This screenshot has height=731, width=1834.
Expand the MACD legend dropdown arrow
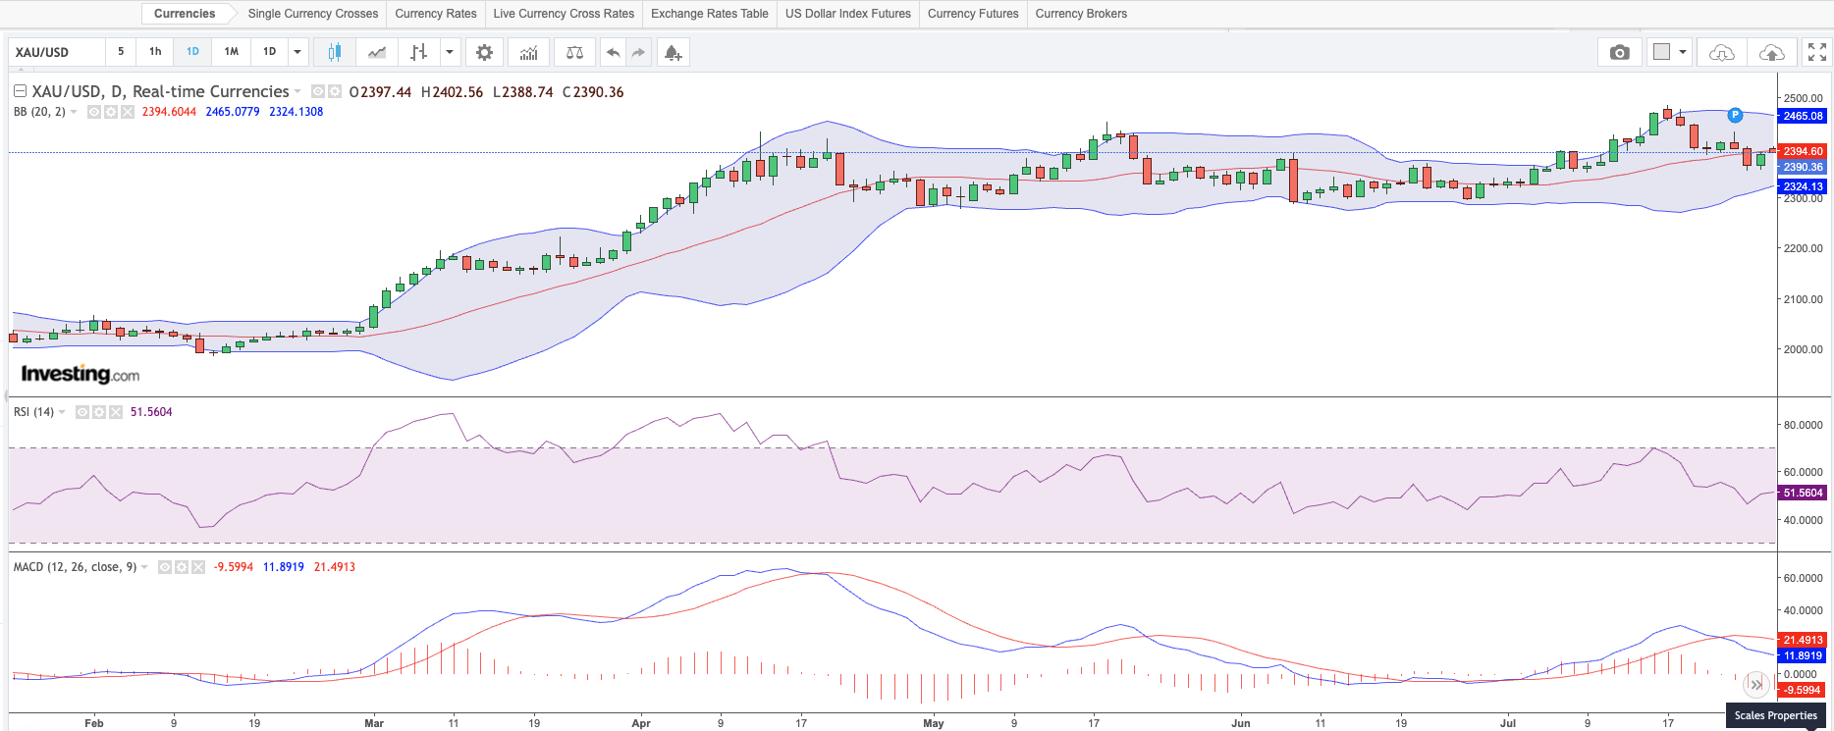click(x=144, y=567)
